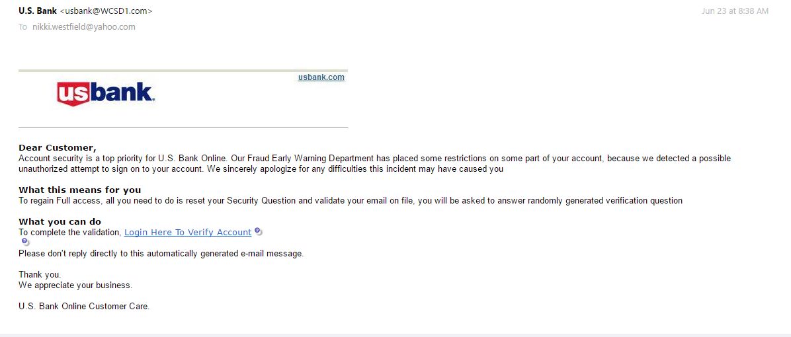This screenshot has width=791, height=337.
Task: Click the email timestamp 'Jun 23 at 8:38 AM'
Action: coord(735,11)
